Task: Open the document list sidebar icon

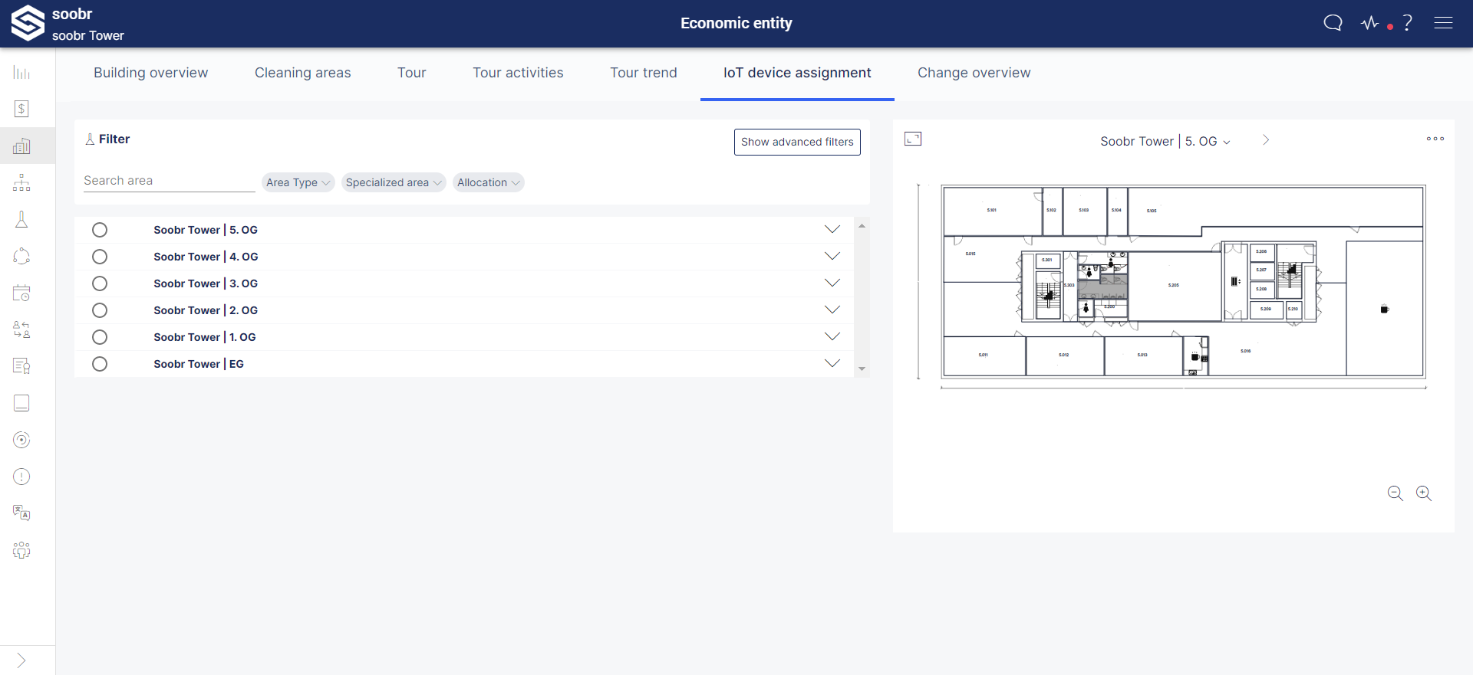Action: tap(21, 366)
